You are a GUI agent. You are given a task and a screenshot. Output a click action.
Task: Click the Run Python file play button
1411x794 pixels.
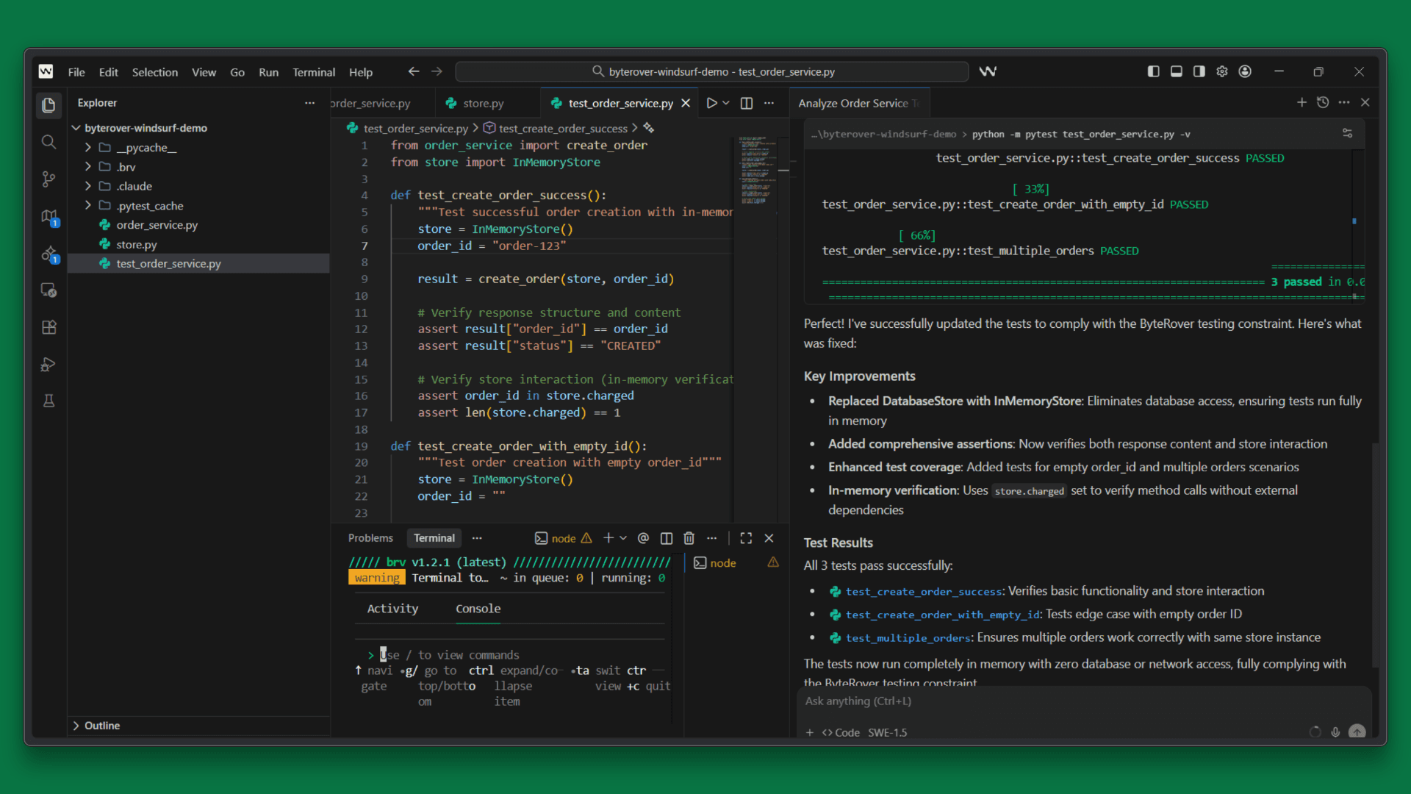click(x=711, y=103)
